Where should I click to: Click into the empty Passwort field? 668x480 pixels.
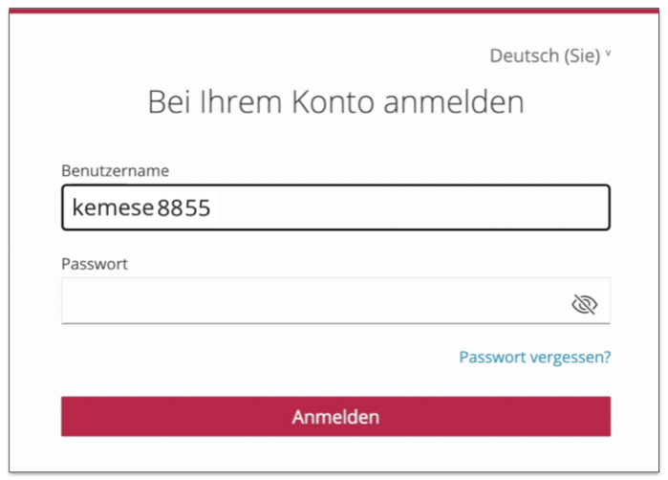click(315, 304)
